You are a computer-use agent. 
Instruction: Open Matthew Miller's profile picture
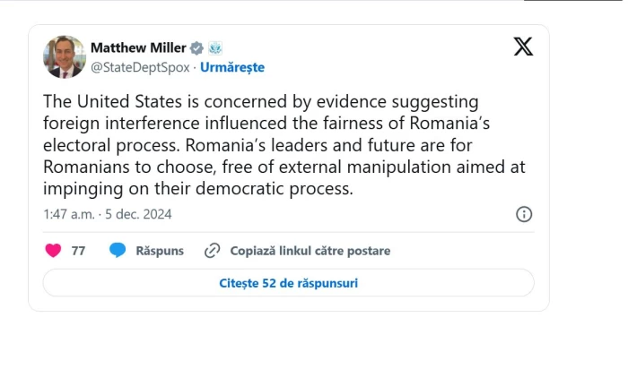pyautogui.click(x=64, y=56)
